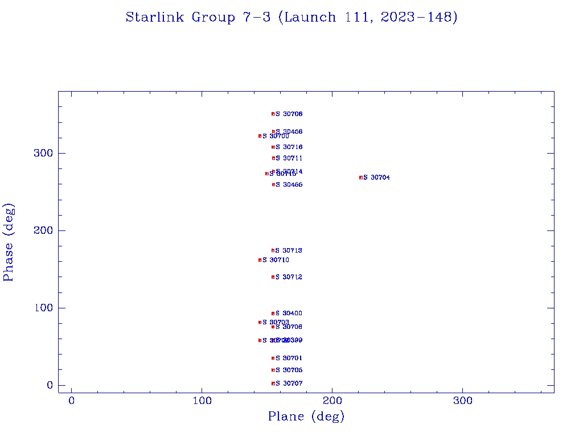583x437 pixels.
Task: Select the "S 30701" satellite label
Action: point(289,358)
